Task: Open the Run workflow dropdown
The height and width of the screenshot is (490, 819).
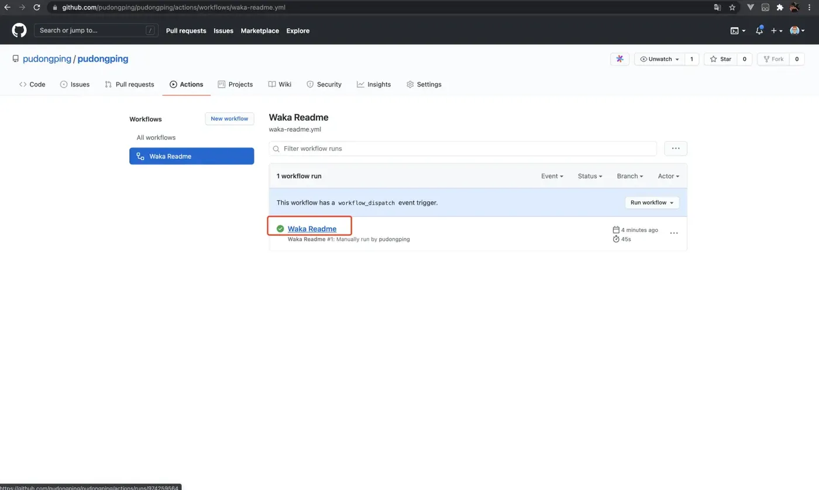Action: coord(652,202)
